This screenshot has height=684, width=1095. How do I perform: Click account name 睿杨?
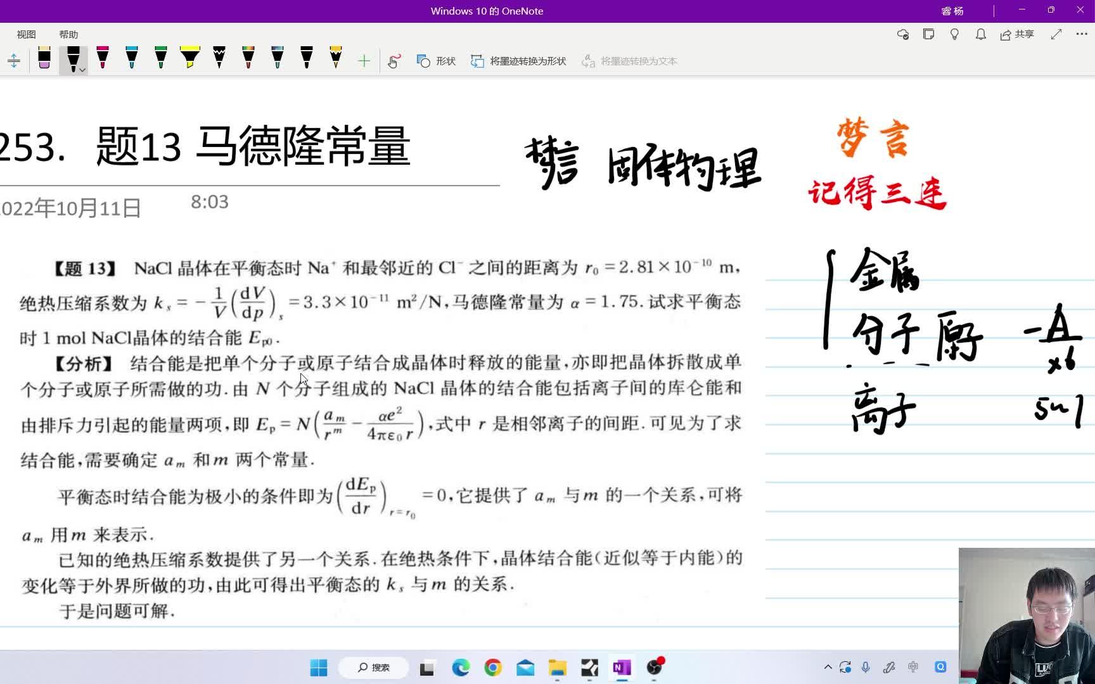coord(952,11)
